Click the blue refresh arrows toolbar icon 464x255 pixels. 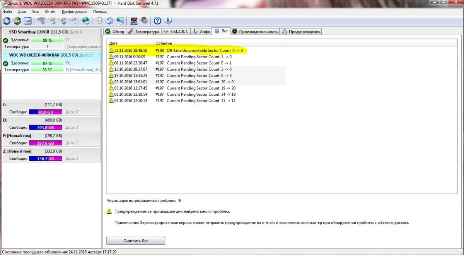click(x=7, y=20)
